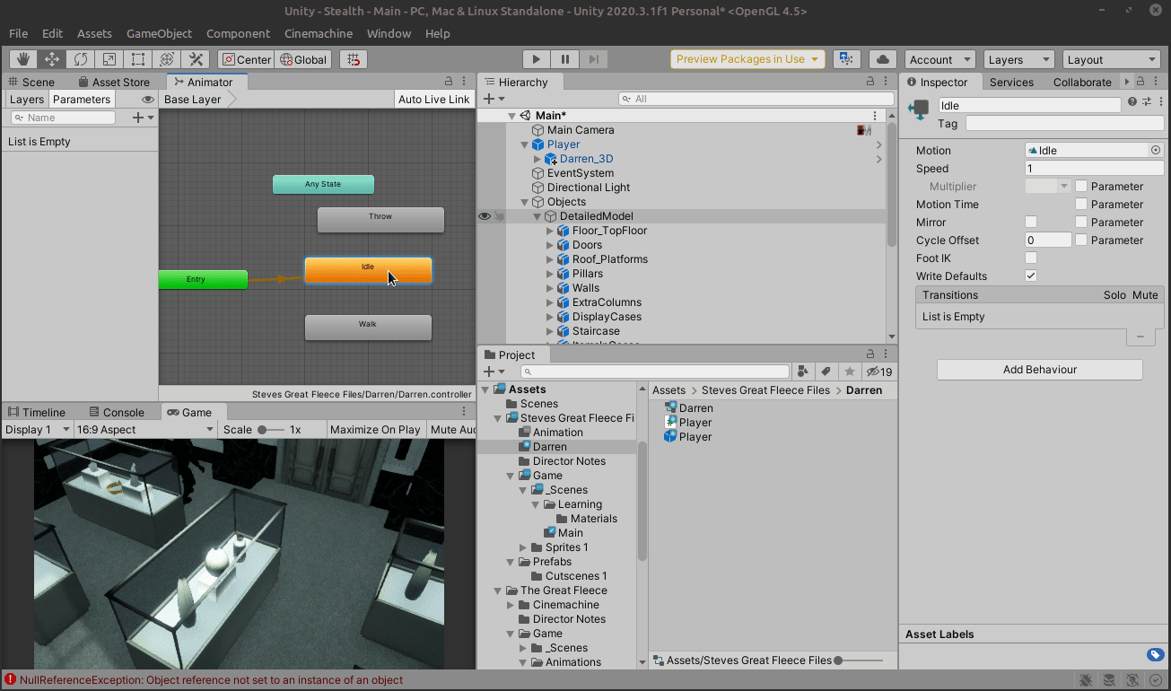Click the Add Behaviour button
The height and width of the screenshot is (691, 1171).
(x=1040, y=370)
